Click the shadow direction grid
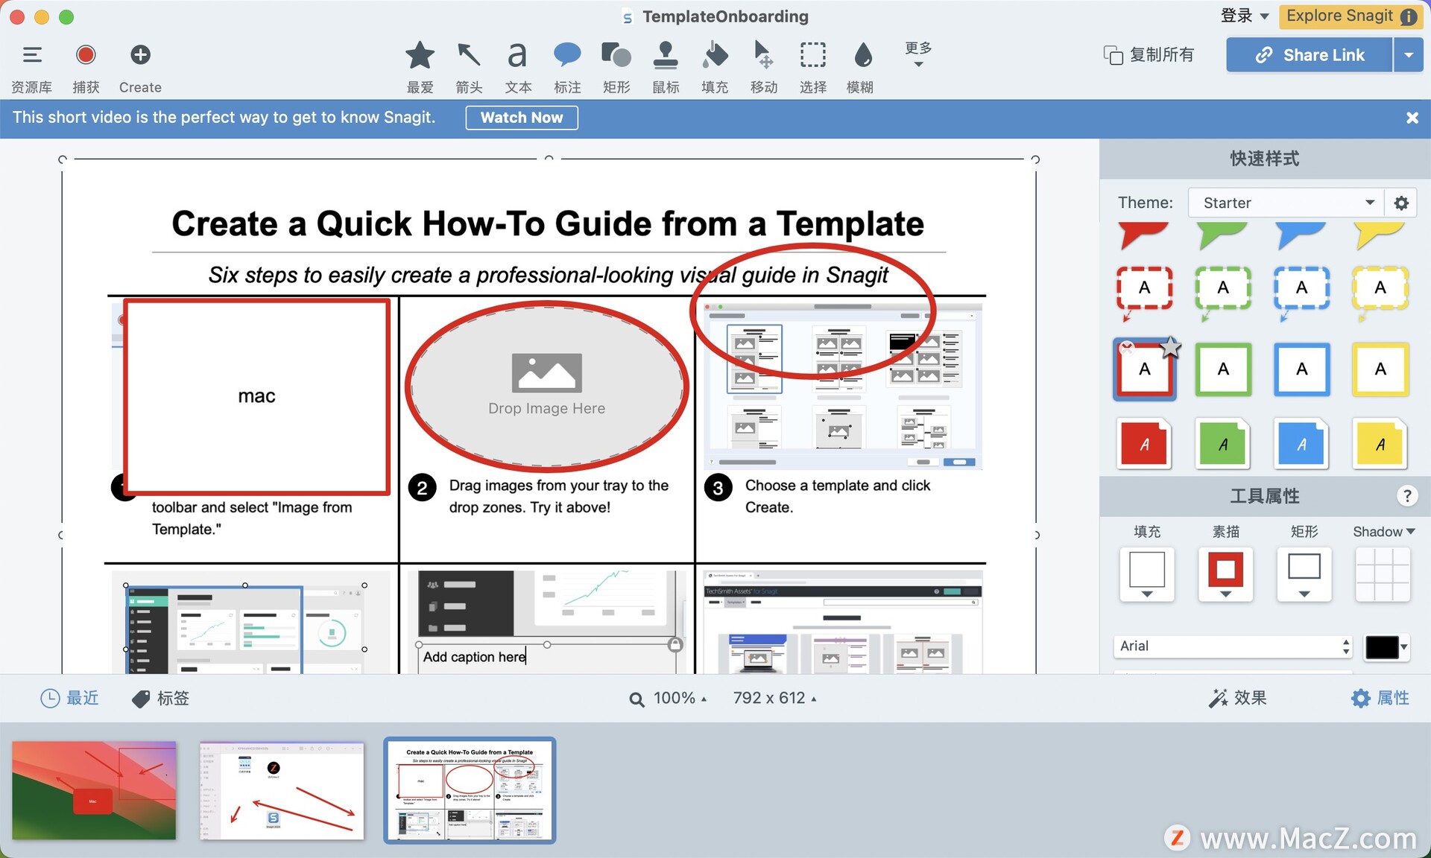The width and height of the screenshot is (1431, 858). 1383,574
